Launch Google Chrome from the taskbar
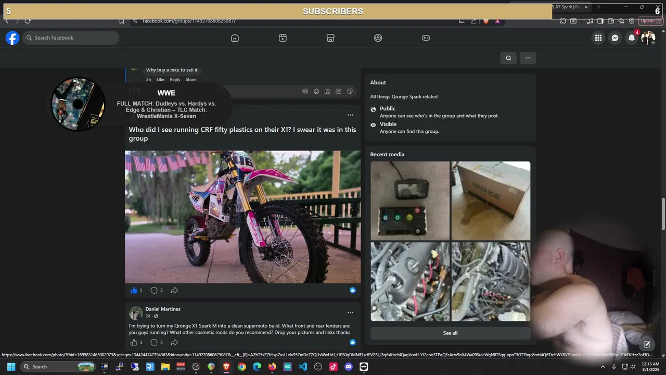This screenshot has height=375, width=666. (241, 367)
